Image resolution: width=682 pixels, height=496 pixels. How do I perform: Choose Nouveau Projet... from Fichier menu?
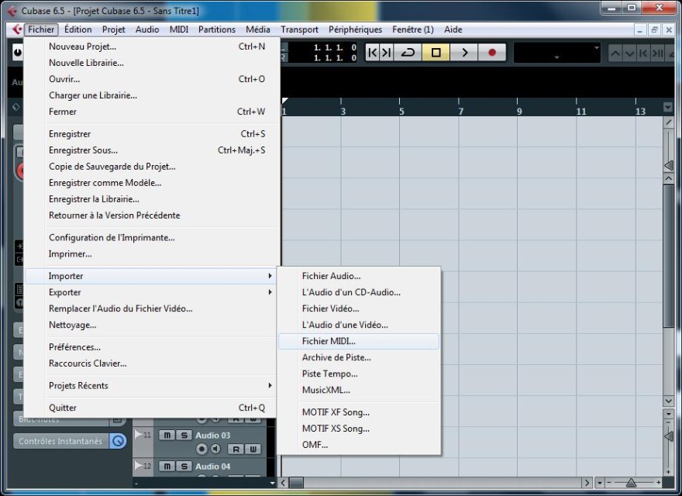click(x=150, y=46)
